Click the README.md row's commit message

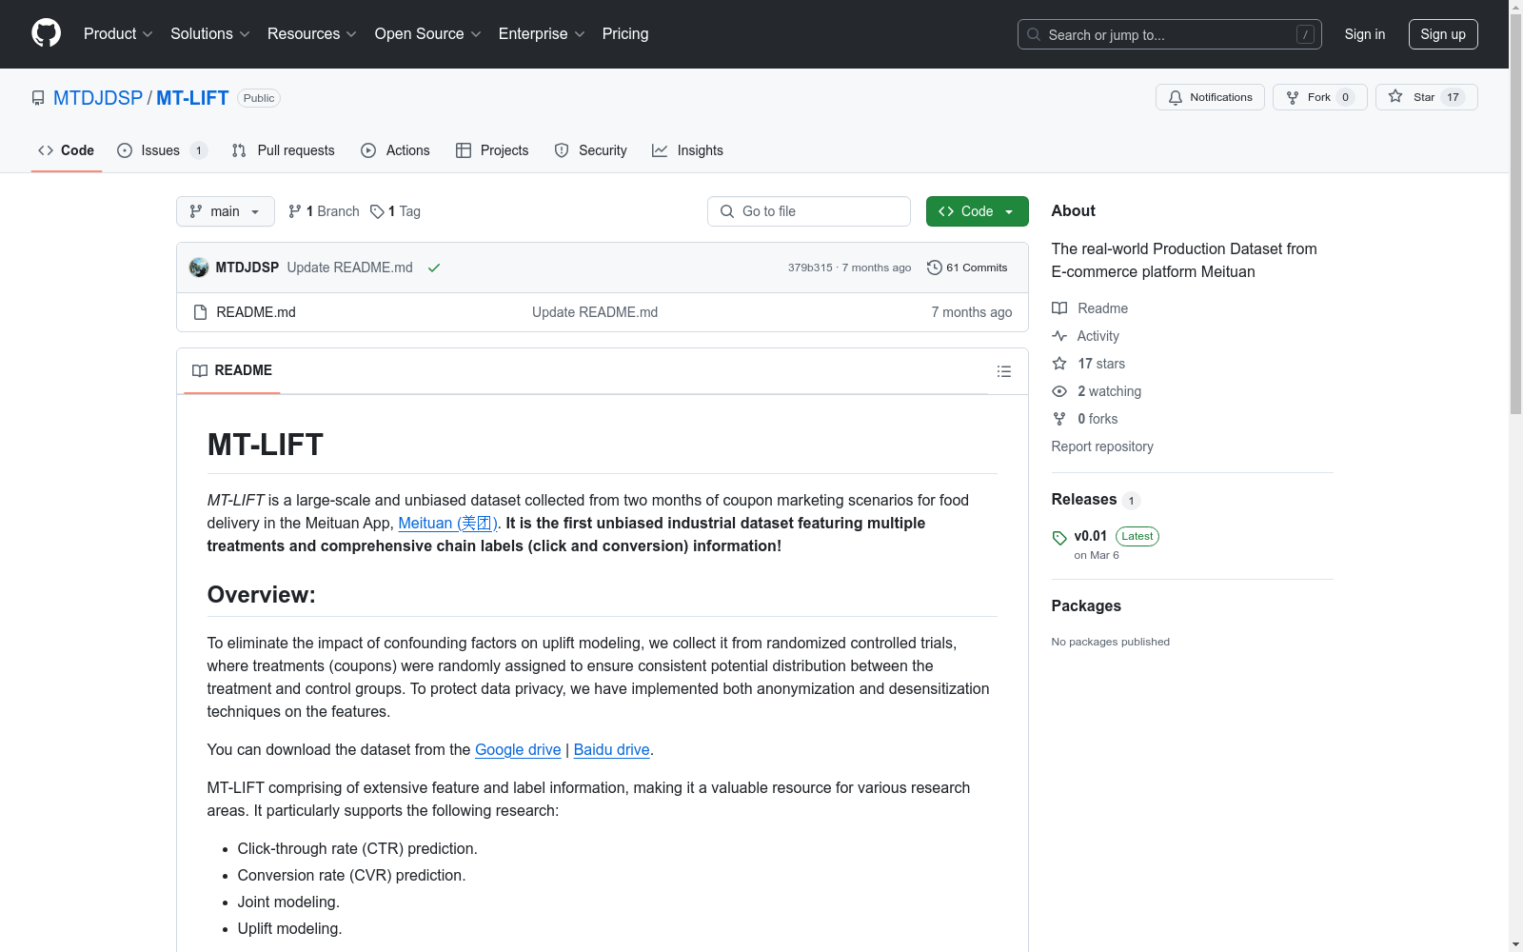[x=595, y=312]
